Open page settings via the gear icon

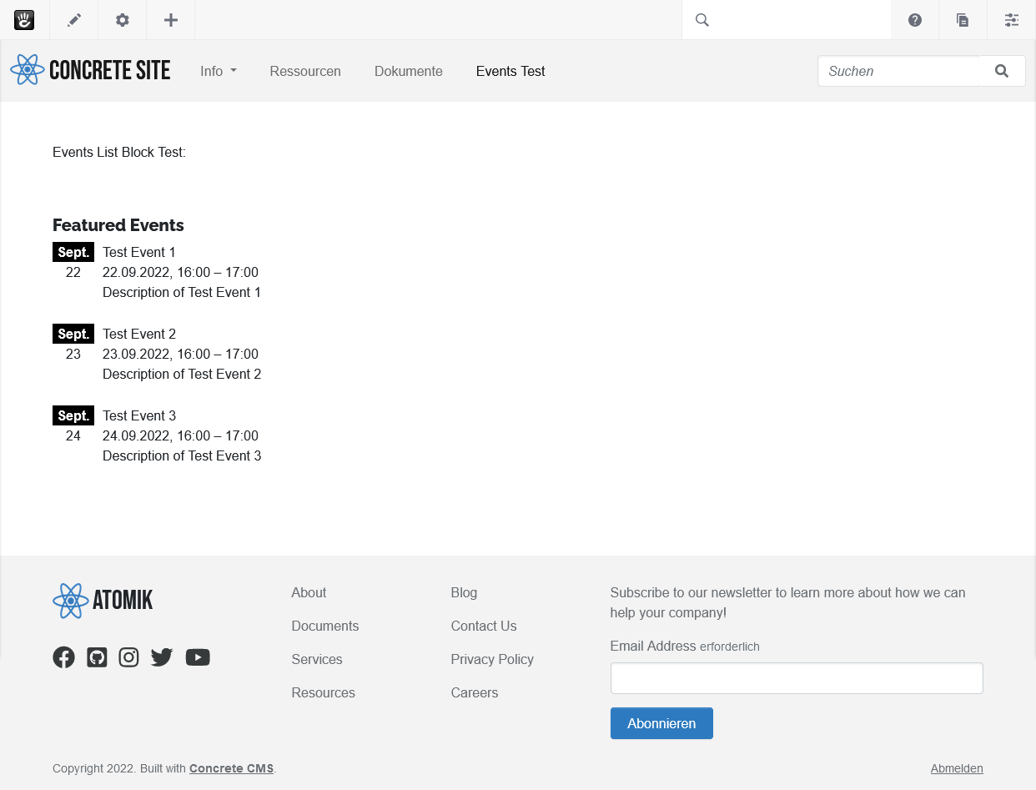(x=121, y=19)
